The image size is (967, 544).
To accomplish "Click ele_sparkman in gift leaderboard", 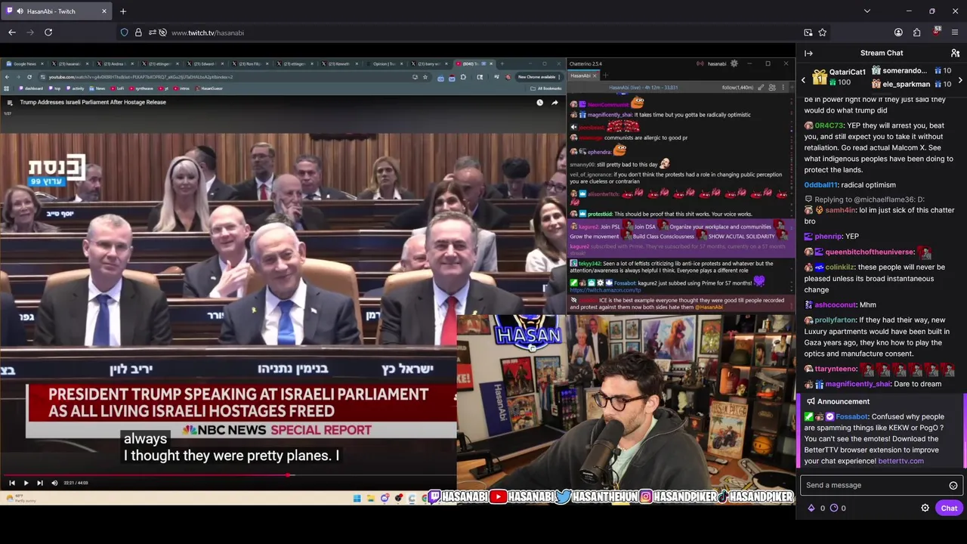I will (x=906, y=84).
